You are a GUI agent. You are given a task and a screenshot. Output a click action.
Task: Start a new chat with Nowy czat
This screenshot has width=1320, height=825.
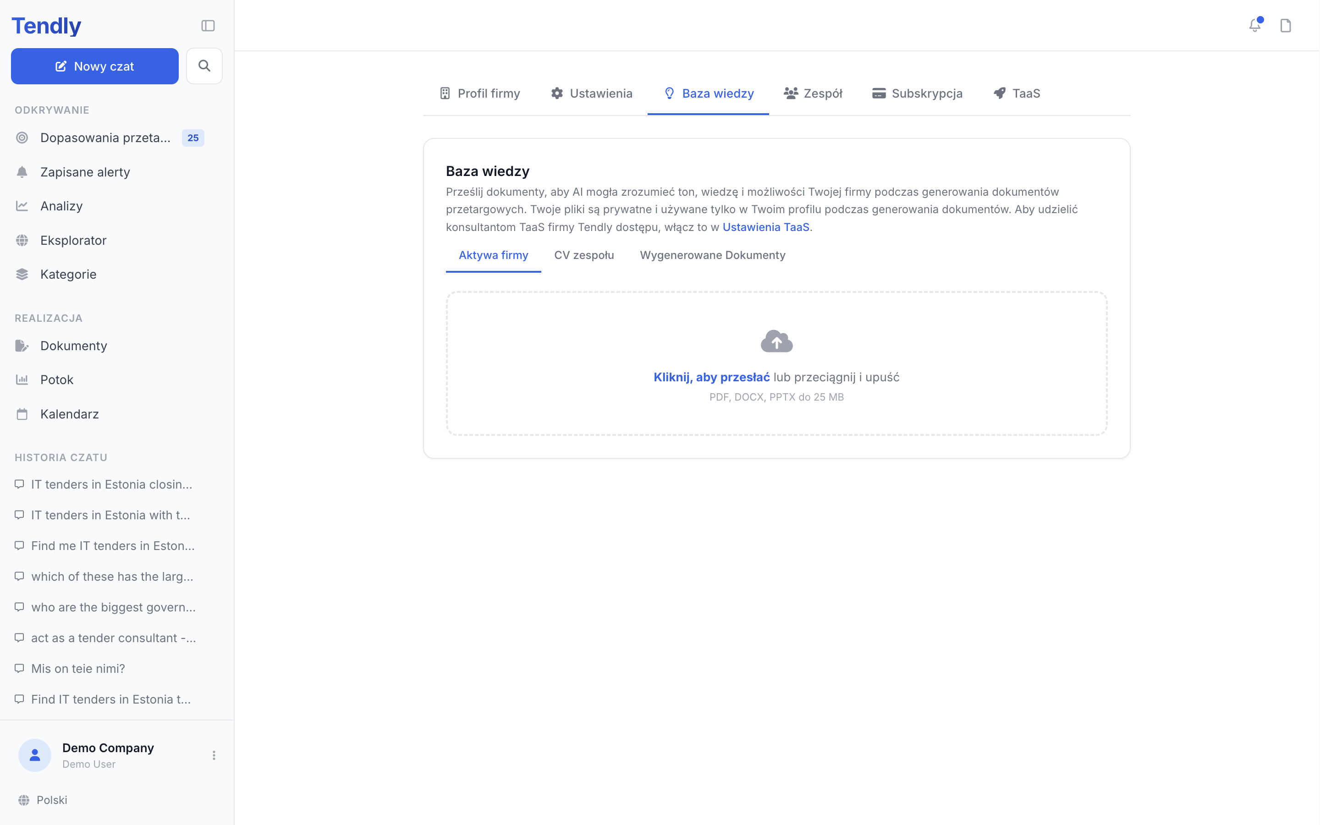tap(95, 66)
